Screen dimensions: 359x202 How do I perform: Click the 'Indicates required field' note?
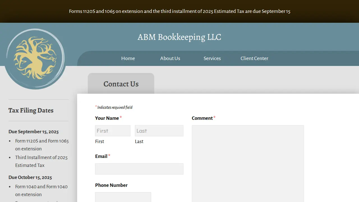(x=114, y=107)
